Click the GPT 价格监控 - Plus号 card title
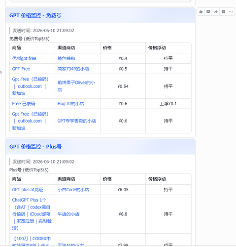 click(35, 147)
